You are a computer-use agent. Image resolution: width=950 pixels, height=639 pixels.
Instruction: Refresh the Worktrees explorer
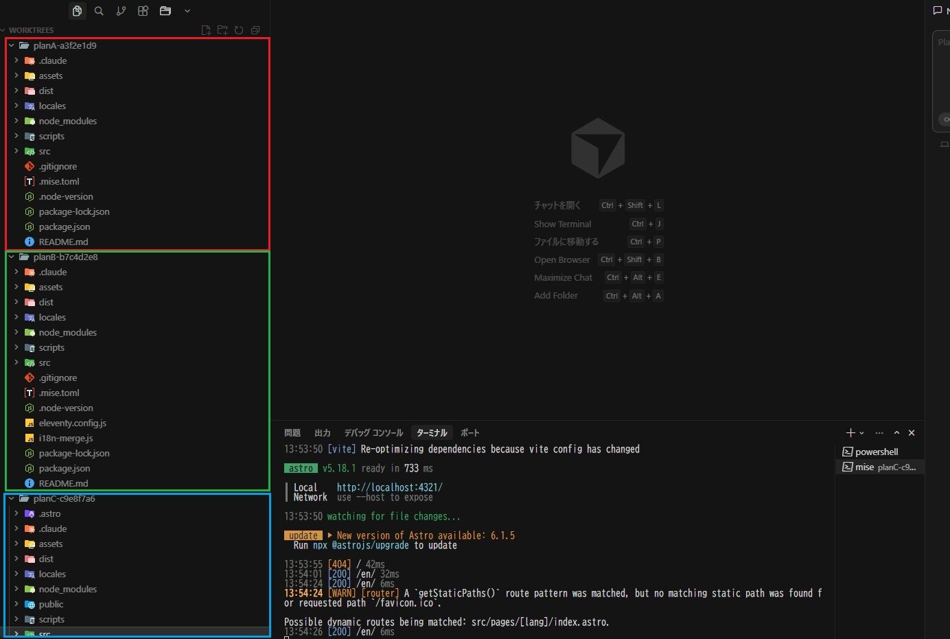pos(239,30)
